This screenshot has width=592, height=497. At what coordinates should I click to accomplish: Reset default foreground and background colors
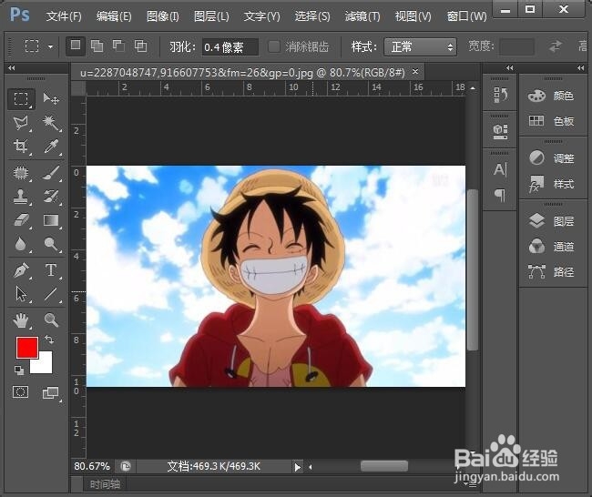click(x=19, y=370)
